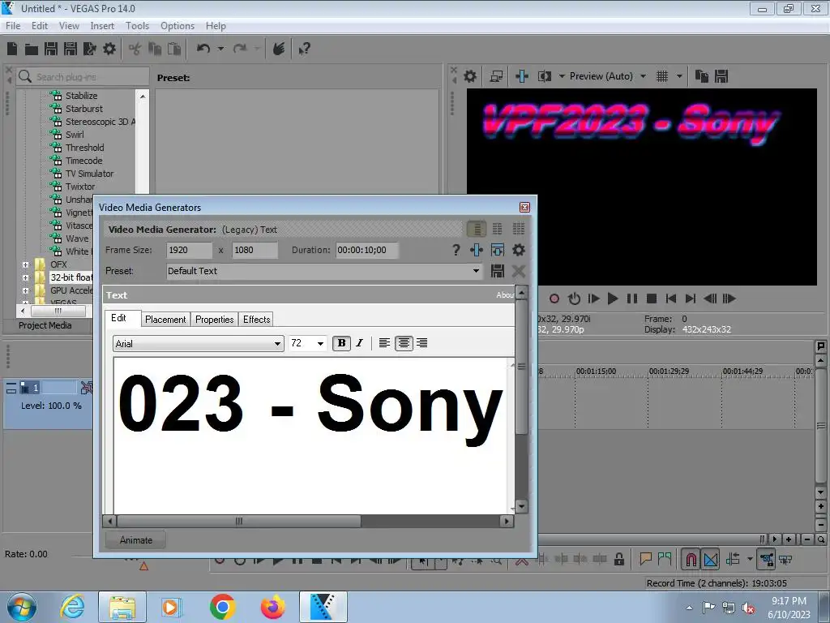Save the generator preset with disk icon
The width and height of the screenshot is (830, 623).
[498, 271]
